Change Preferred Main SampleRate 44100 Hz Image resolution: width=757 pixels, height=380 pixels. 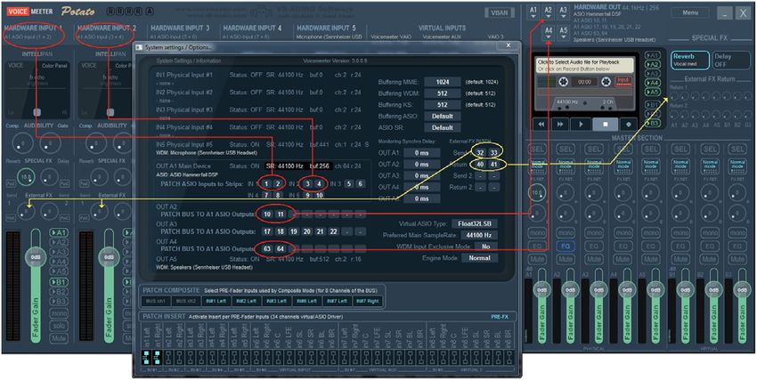(479, 235)
